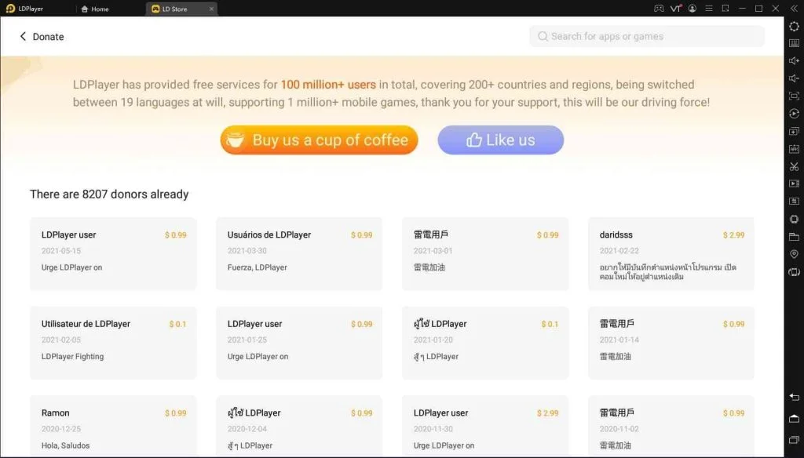The width and height of the screenshot is (804, 458).
Task: Collapse the right toolbar with double arrows
Action: click(x=794, y=8)
